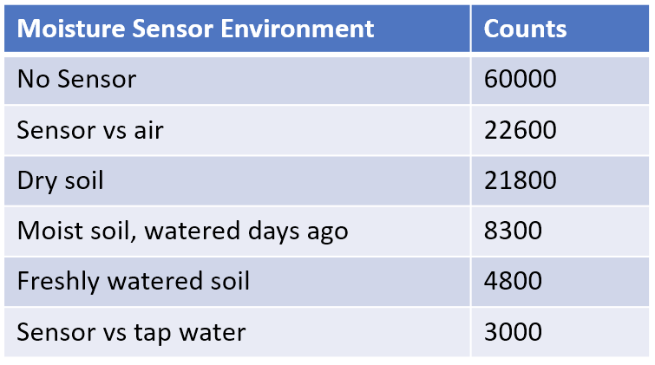Click the 'Sensor vs air' cell
Viewport: 655px width, 365px height.
click(x=90, y=130)
